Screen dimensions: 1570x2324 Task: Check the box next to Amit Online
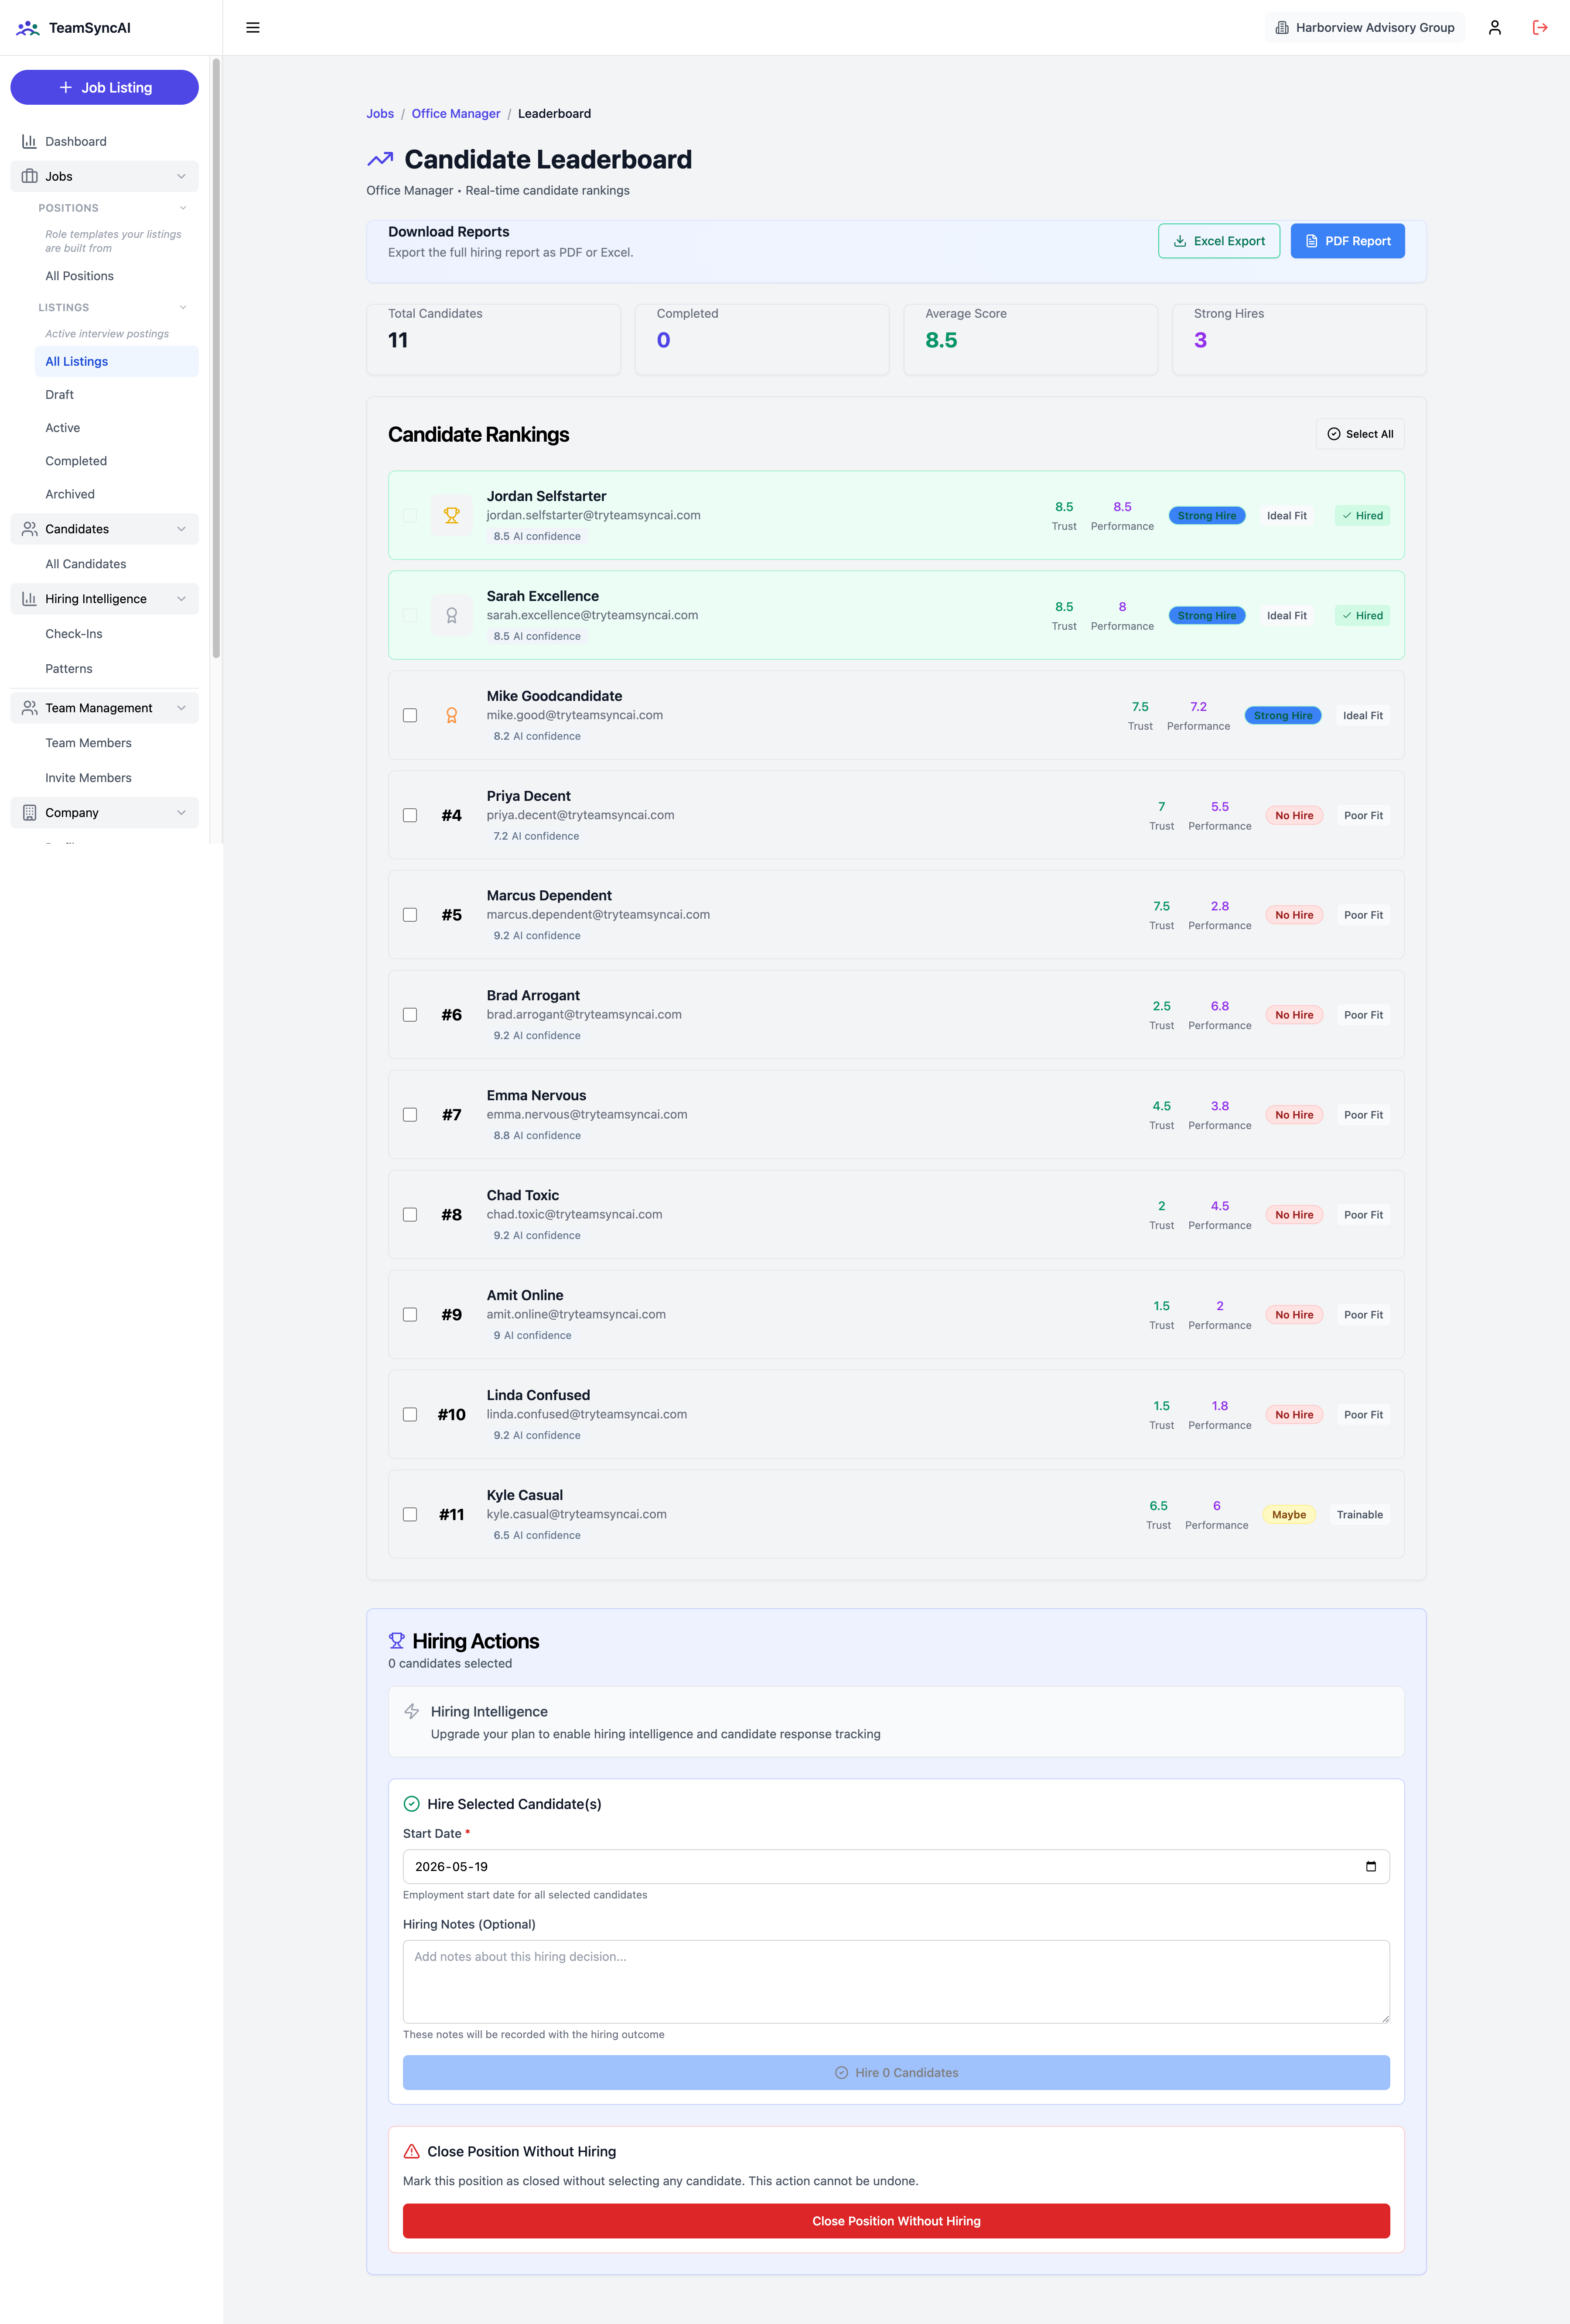(410, 1315)
